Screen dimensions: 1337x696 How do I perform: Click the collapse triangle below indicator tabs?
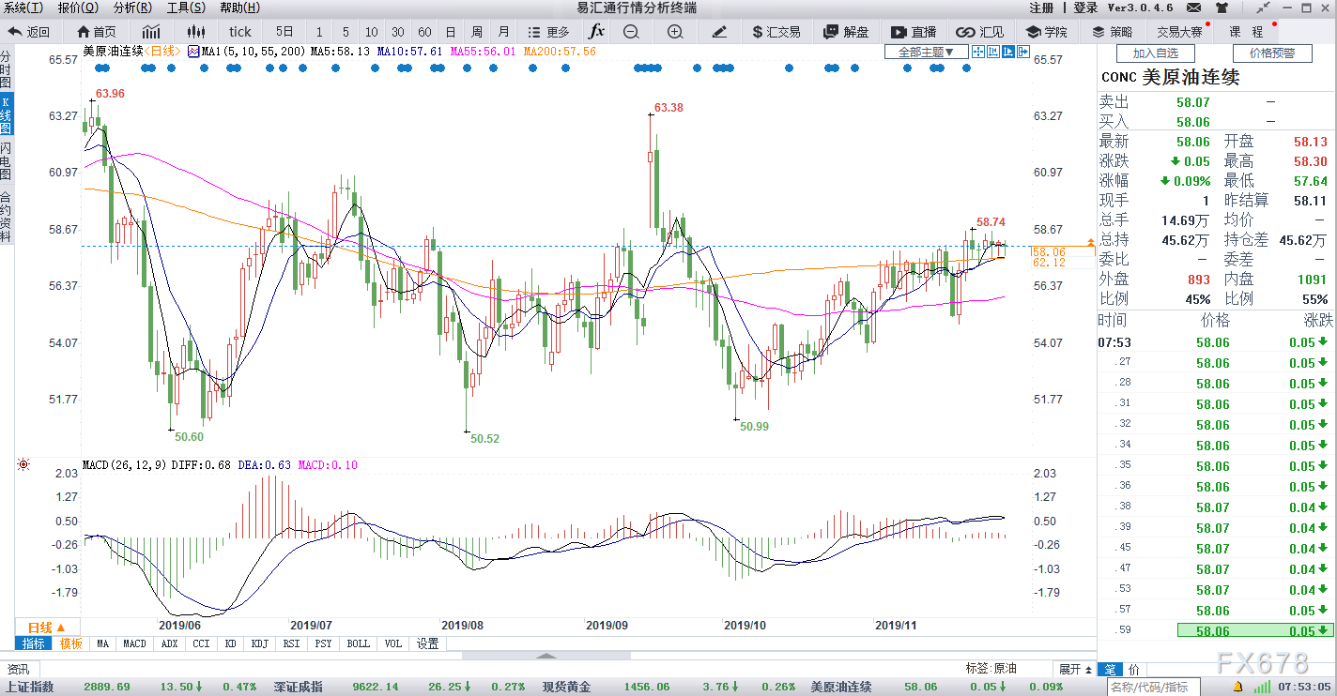coord(548,656)
